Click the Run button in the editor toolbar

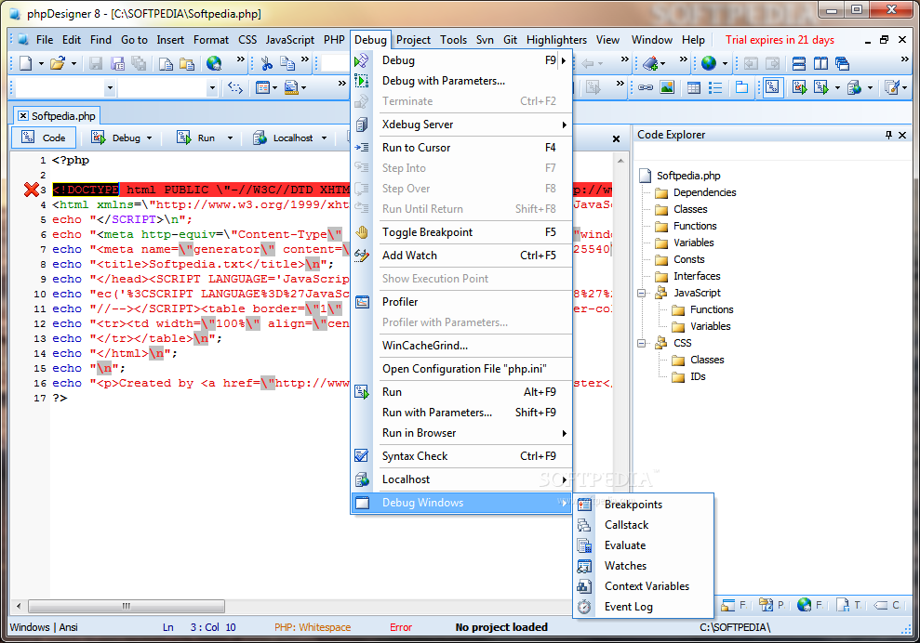pyautogui.click(x=196, y=138)
